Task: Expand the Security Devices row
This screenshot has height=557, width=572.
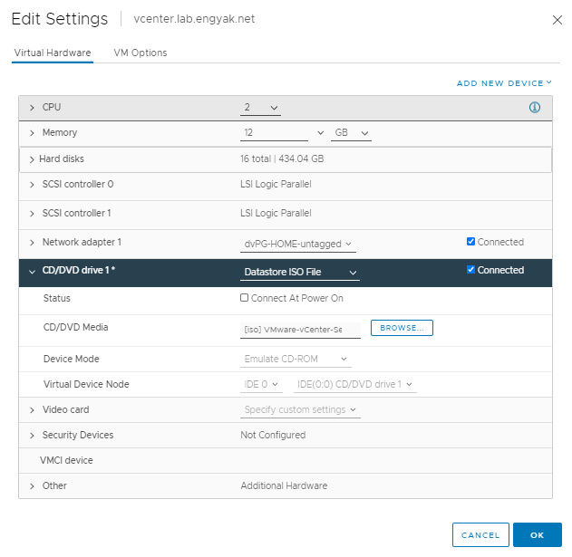Action: pyautogui.click(x=32, y=436)
